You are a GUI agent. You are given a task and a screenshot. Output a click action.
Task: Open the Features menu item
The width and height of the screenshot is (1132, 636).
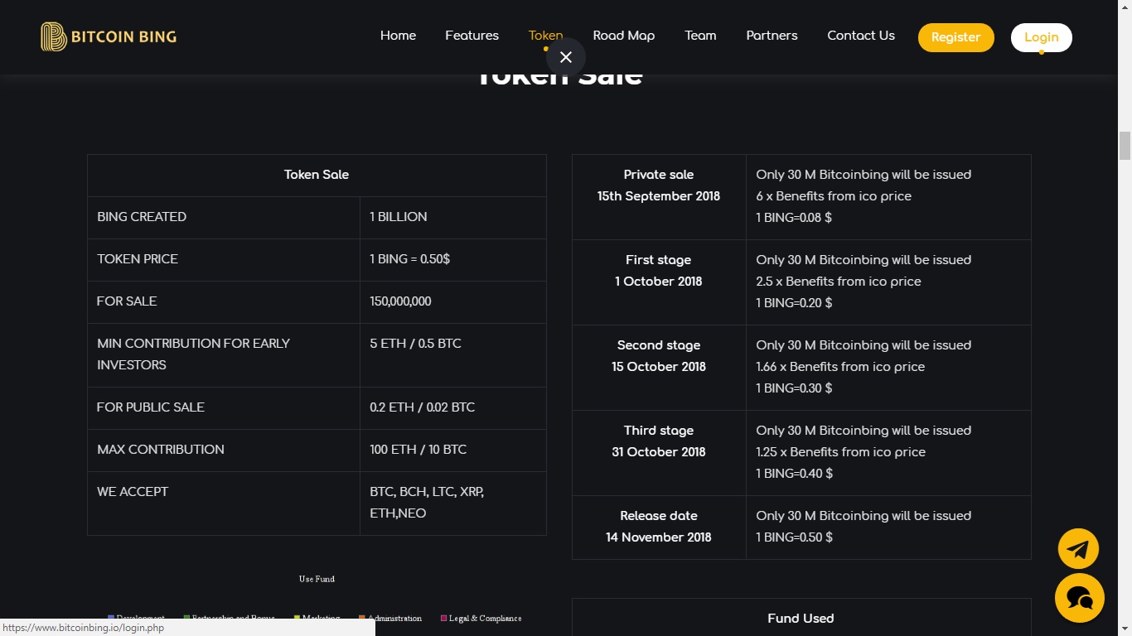[472, 36]
